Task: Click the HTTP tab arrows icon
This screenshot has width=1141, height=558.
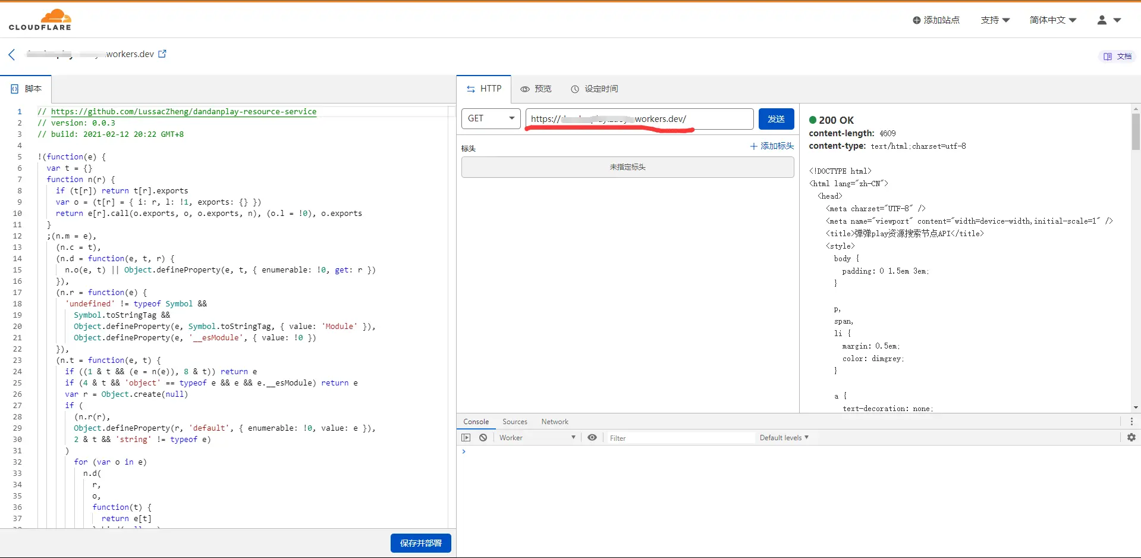Action: (471, 89)
